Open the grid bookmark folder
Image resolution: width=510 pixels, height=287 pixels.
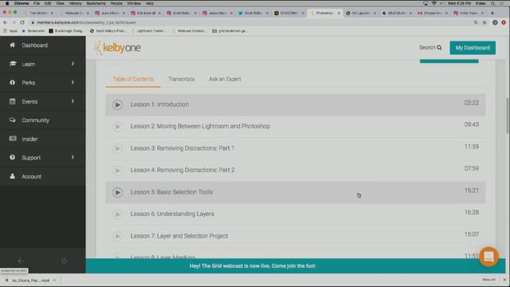229,31
